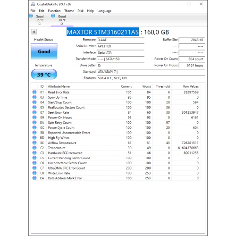Image resolution: width=236 pixels, height=236 pixels.
Task: Click the status icon for Spin Retry Count
Action: [x=34, y=122]
